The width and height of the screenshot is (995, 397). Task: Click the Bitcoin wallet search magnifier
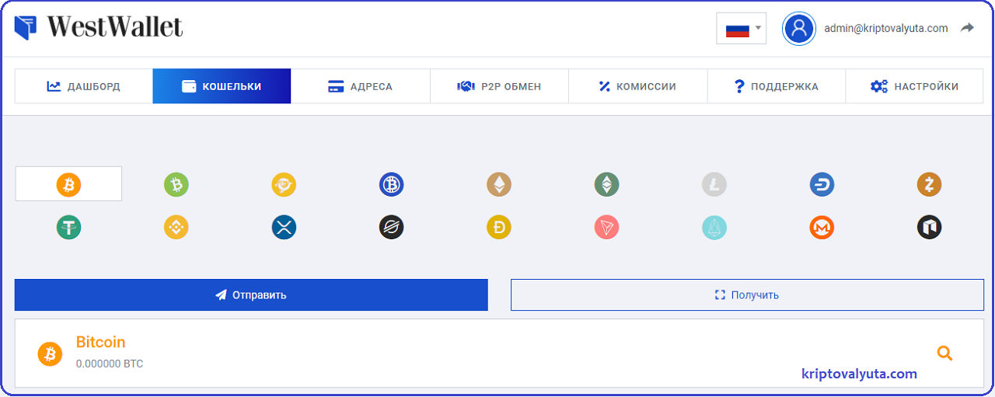pyautogui.click(x=944, y=353)
